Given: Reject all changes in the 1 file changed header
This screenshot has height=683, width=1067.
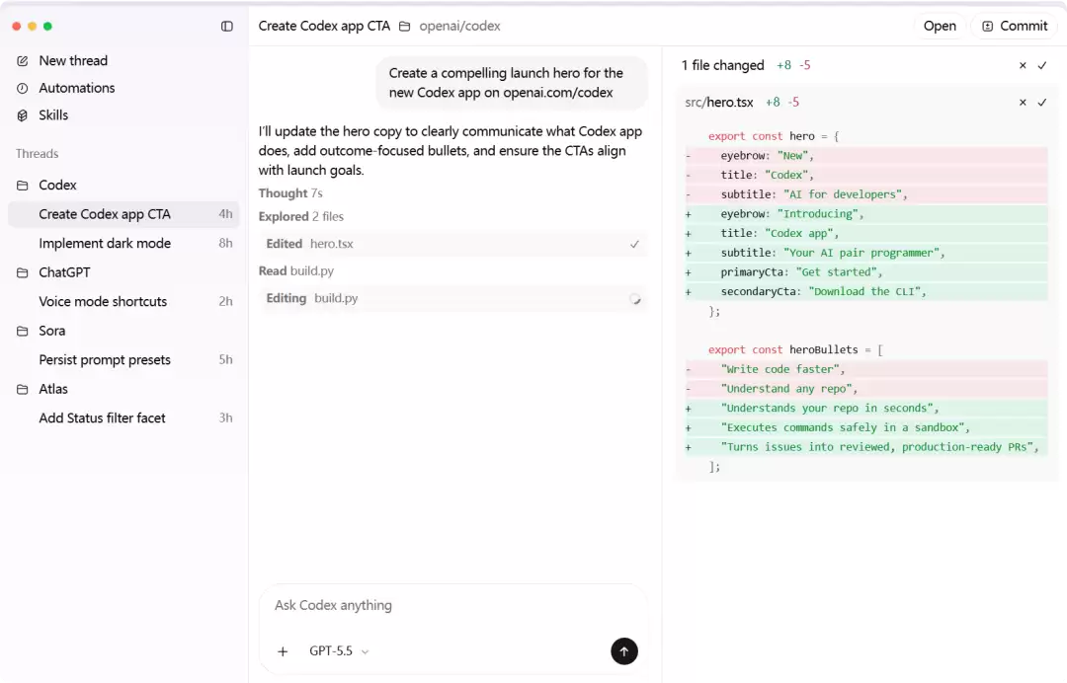Looking at the screenshot, I should tap(1023, 65).
